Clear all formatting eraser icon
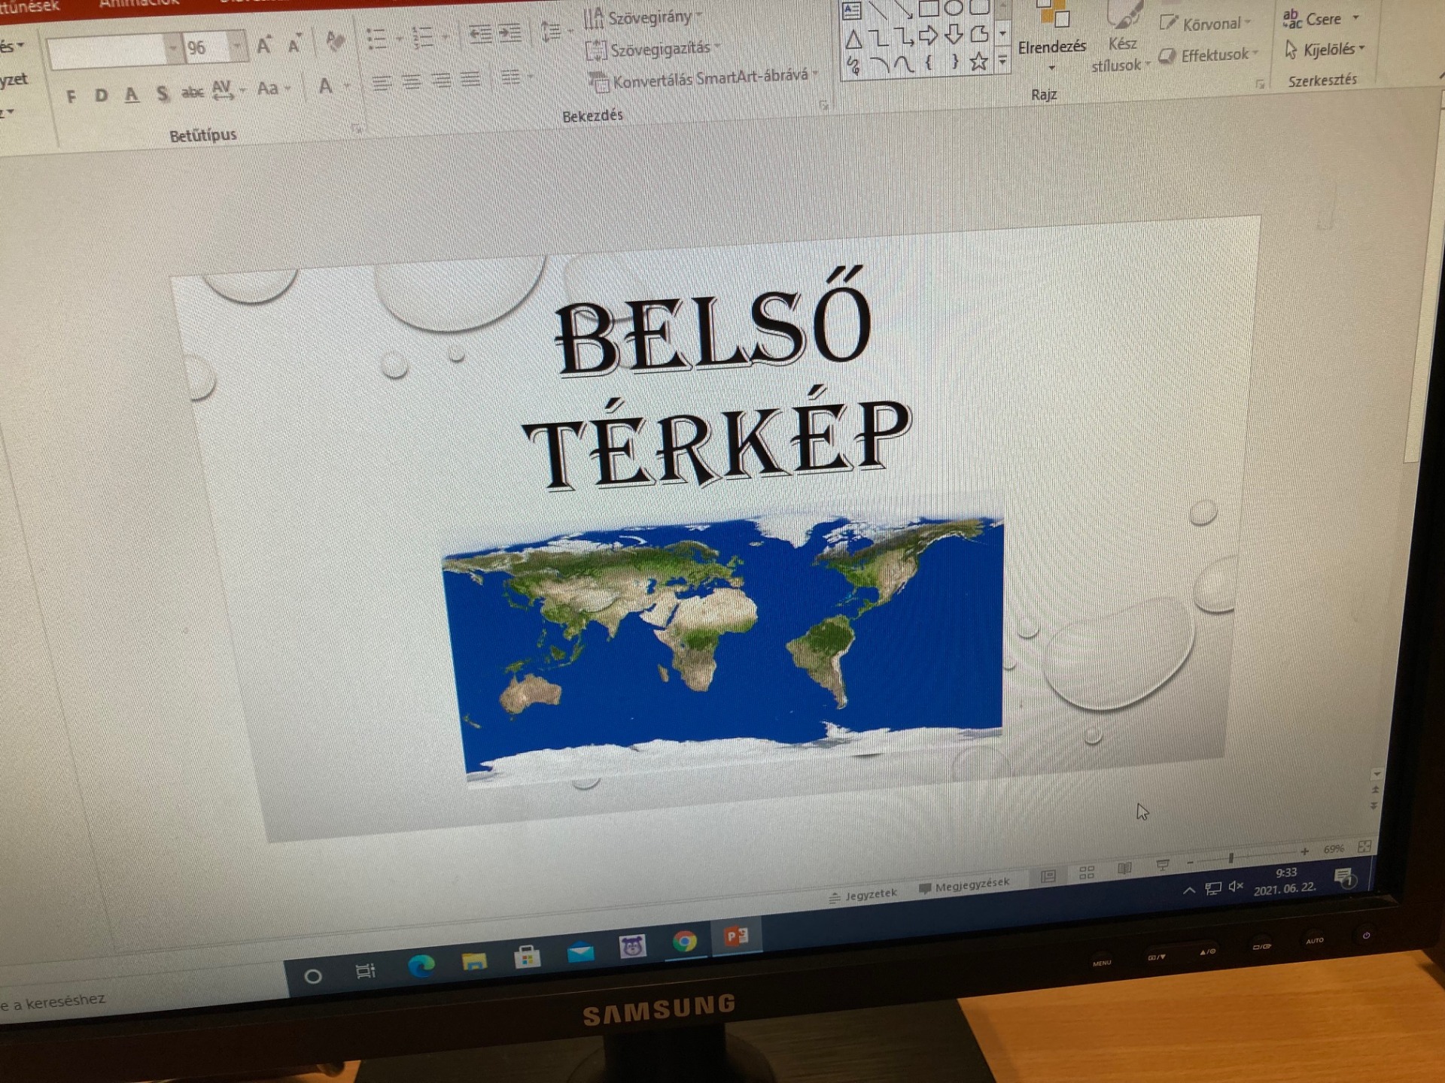 [335, 42]
